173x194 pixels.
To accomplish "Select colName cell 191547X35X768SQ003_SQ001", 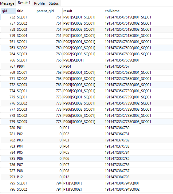I will point(139,85).
